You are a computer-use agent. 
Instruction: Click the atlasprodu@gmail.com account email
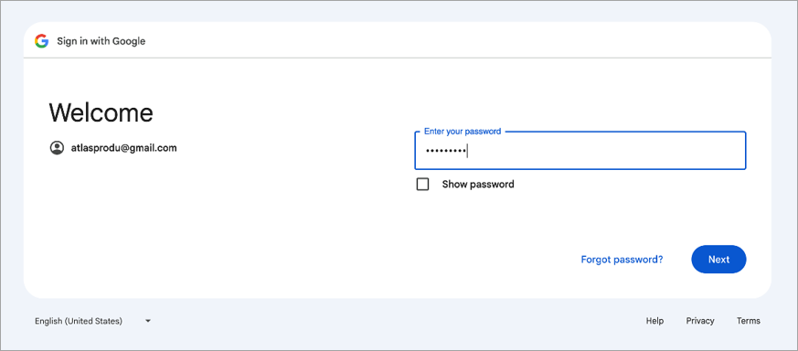(x=123, y=148)
